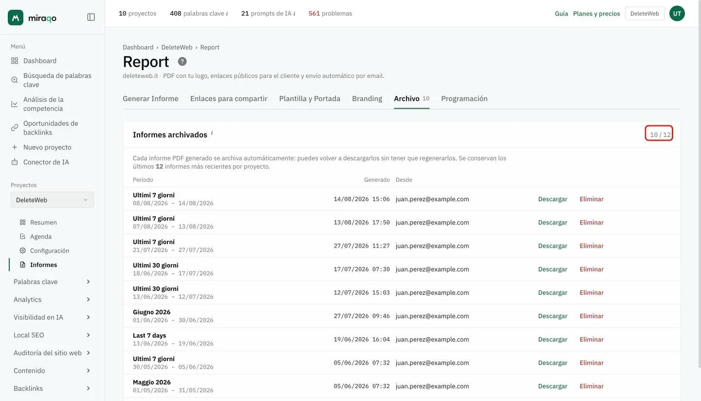Delete the Maggio 2026 report
This screenshot has width=701, height=401.
coord(591,386)
